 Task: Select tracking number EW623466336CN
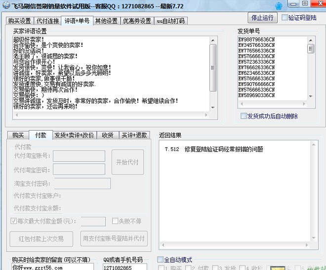256,73
